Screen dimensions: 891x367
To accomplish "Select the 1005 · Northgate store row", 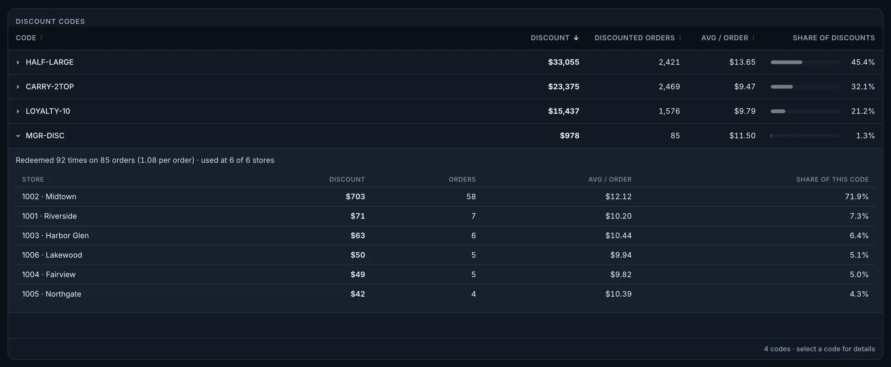I will pyautogui.click(x=445, y=294).
